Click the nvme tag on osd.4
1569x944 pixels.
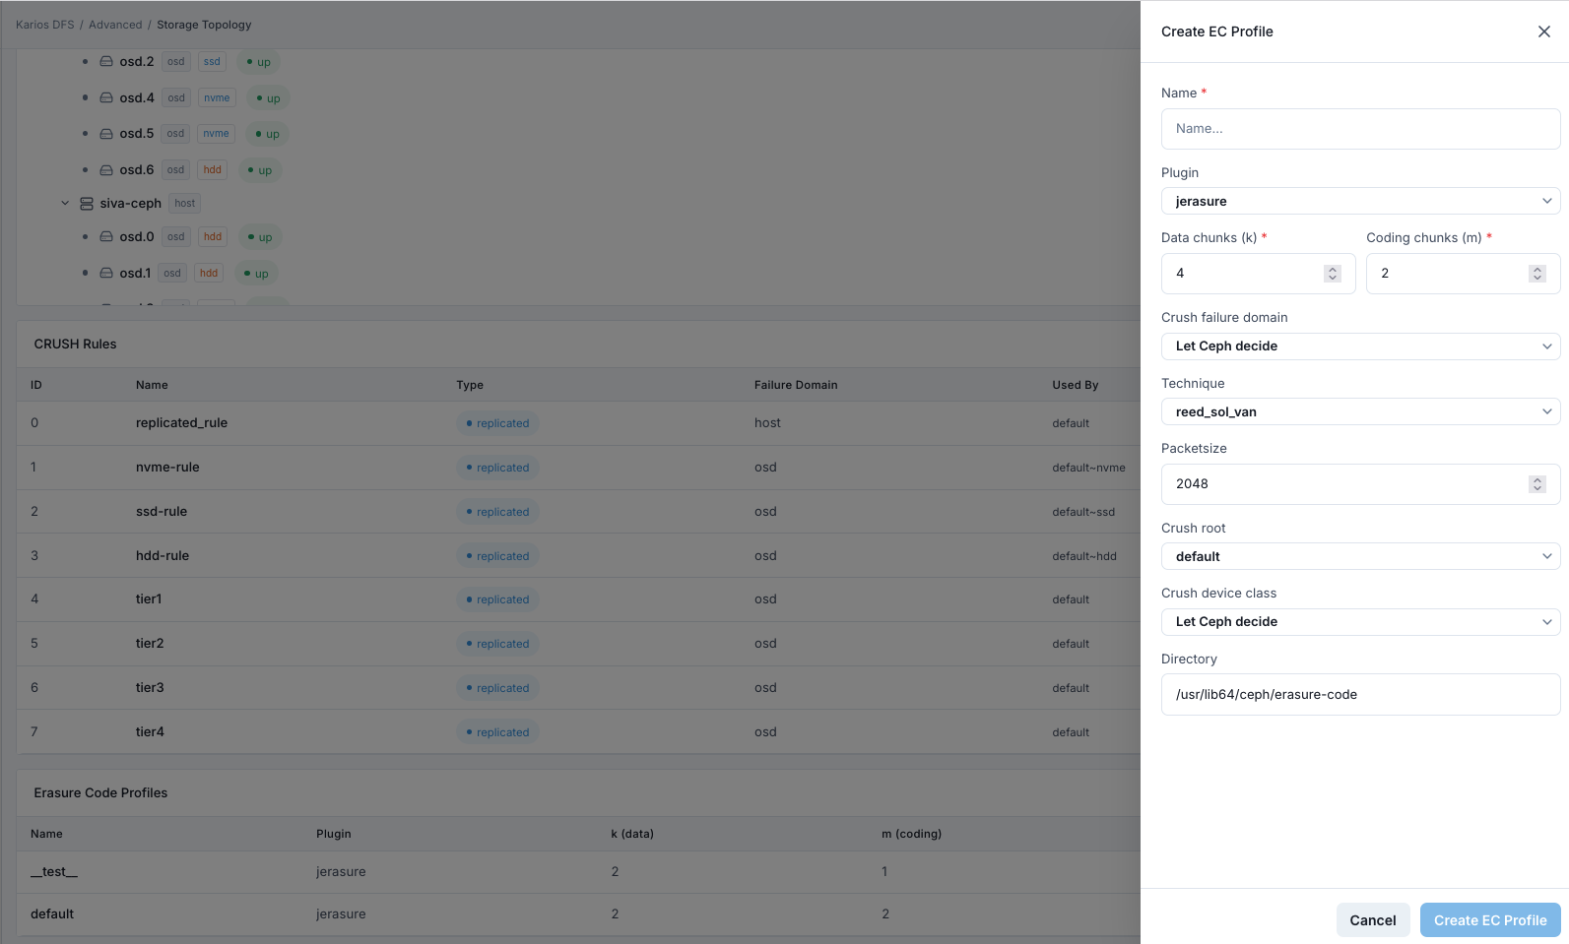(217, 98)
